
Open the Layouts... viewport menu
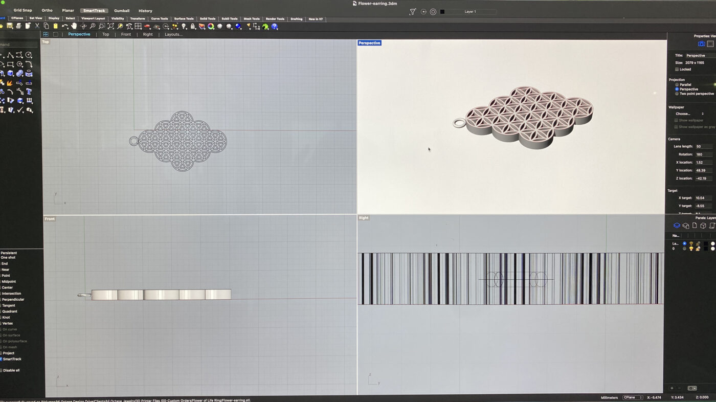[173, 34]
